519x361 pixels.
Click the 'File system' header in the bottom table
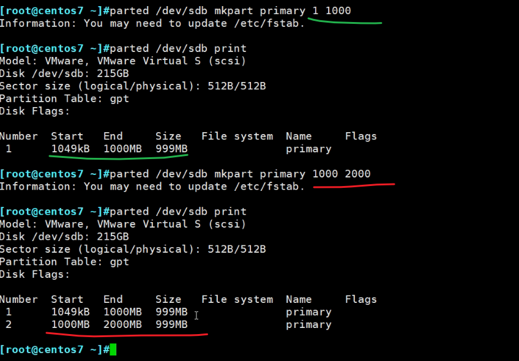[237, 299]
